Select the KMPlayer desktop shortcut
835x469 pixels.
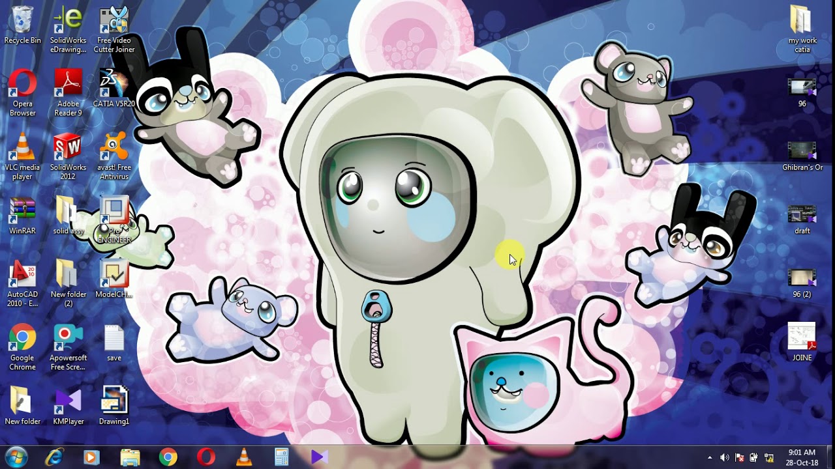coord(68,406)
